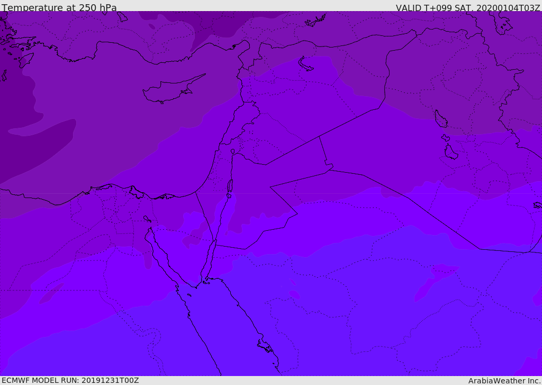Click the 'VALID T+099 SAT. 20200104T03Z' label

pyautogui.click(x=468, y=7)
